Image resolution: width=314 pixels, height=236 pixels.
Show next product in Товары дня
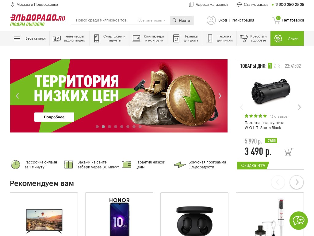pos(299,107)
